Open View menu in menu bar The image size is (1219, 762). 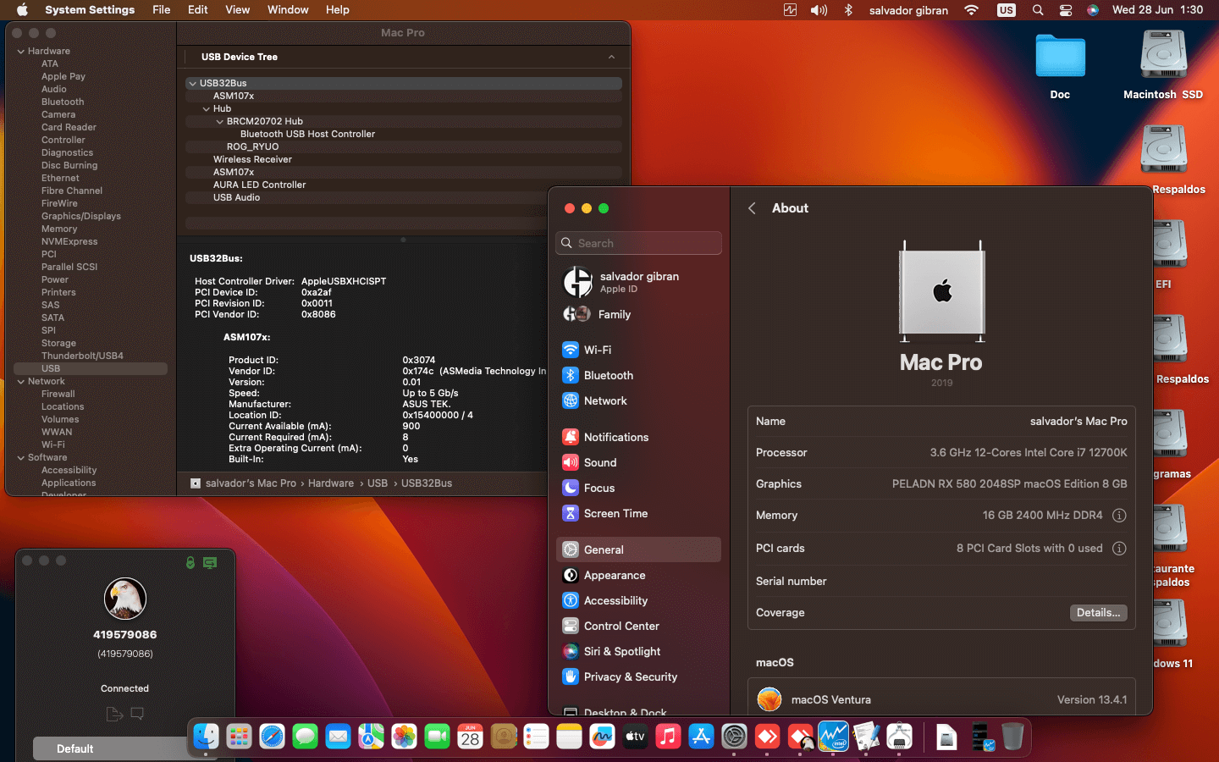click(x=237, y=10)
